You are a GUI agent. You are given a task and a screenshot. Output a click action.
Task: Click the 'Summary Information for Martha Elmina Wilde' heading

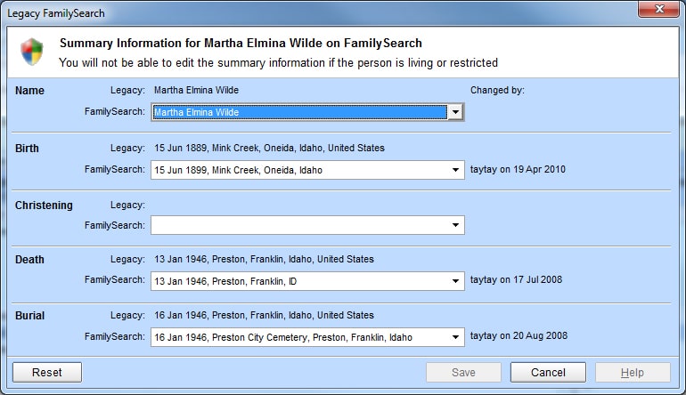coord(241,43)
